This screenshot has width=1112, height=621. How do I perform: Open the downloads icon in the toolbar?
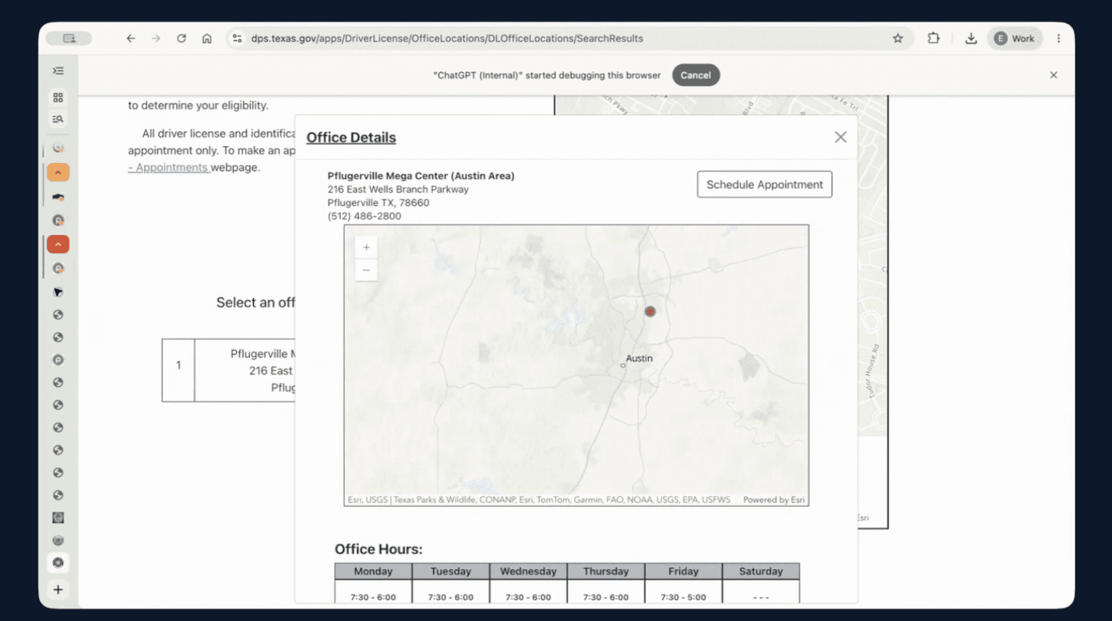(x=970, y=38)
